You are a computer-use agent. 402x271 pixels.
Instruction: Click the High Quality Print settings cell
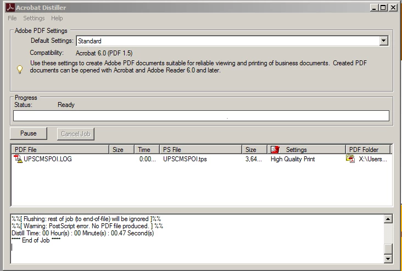tap(293, 159)
